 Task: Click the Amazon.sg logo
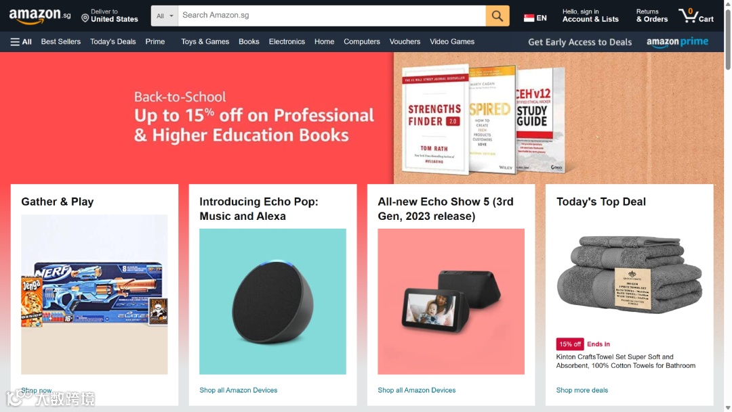coord(40,16)
